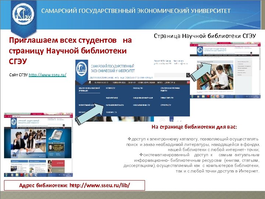Click the folder taskbar icon in bottom-left screenshot

tap(17, 175)
